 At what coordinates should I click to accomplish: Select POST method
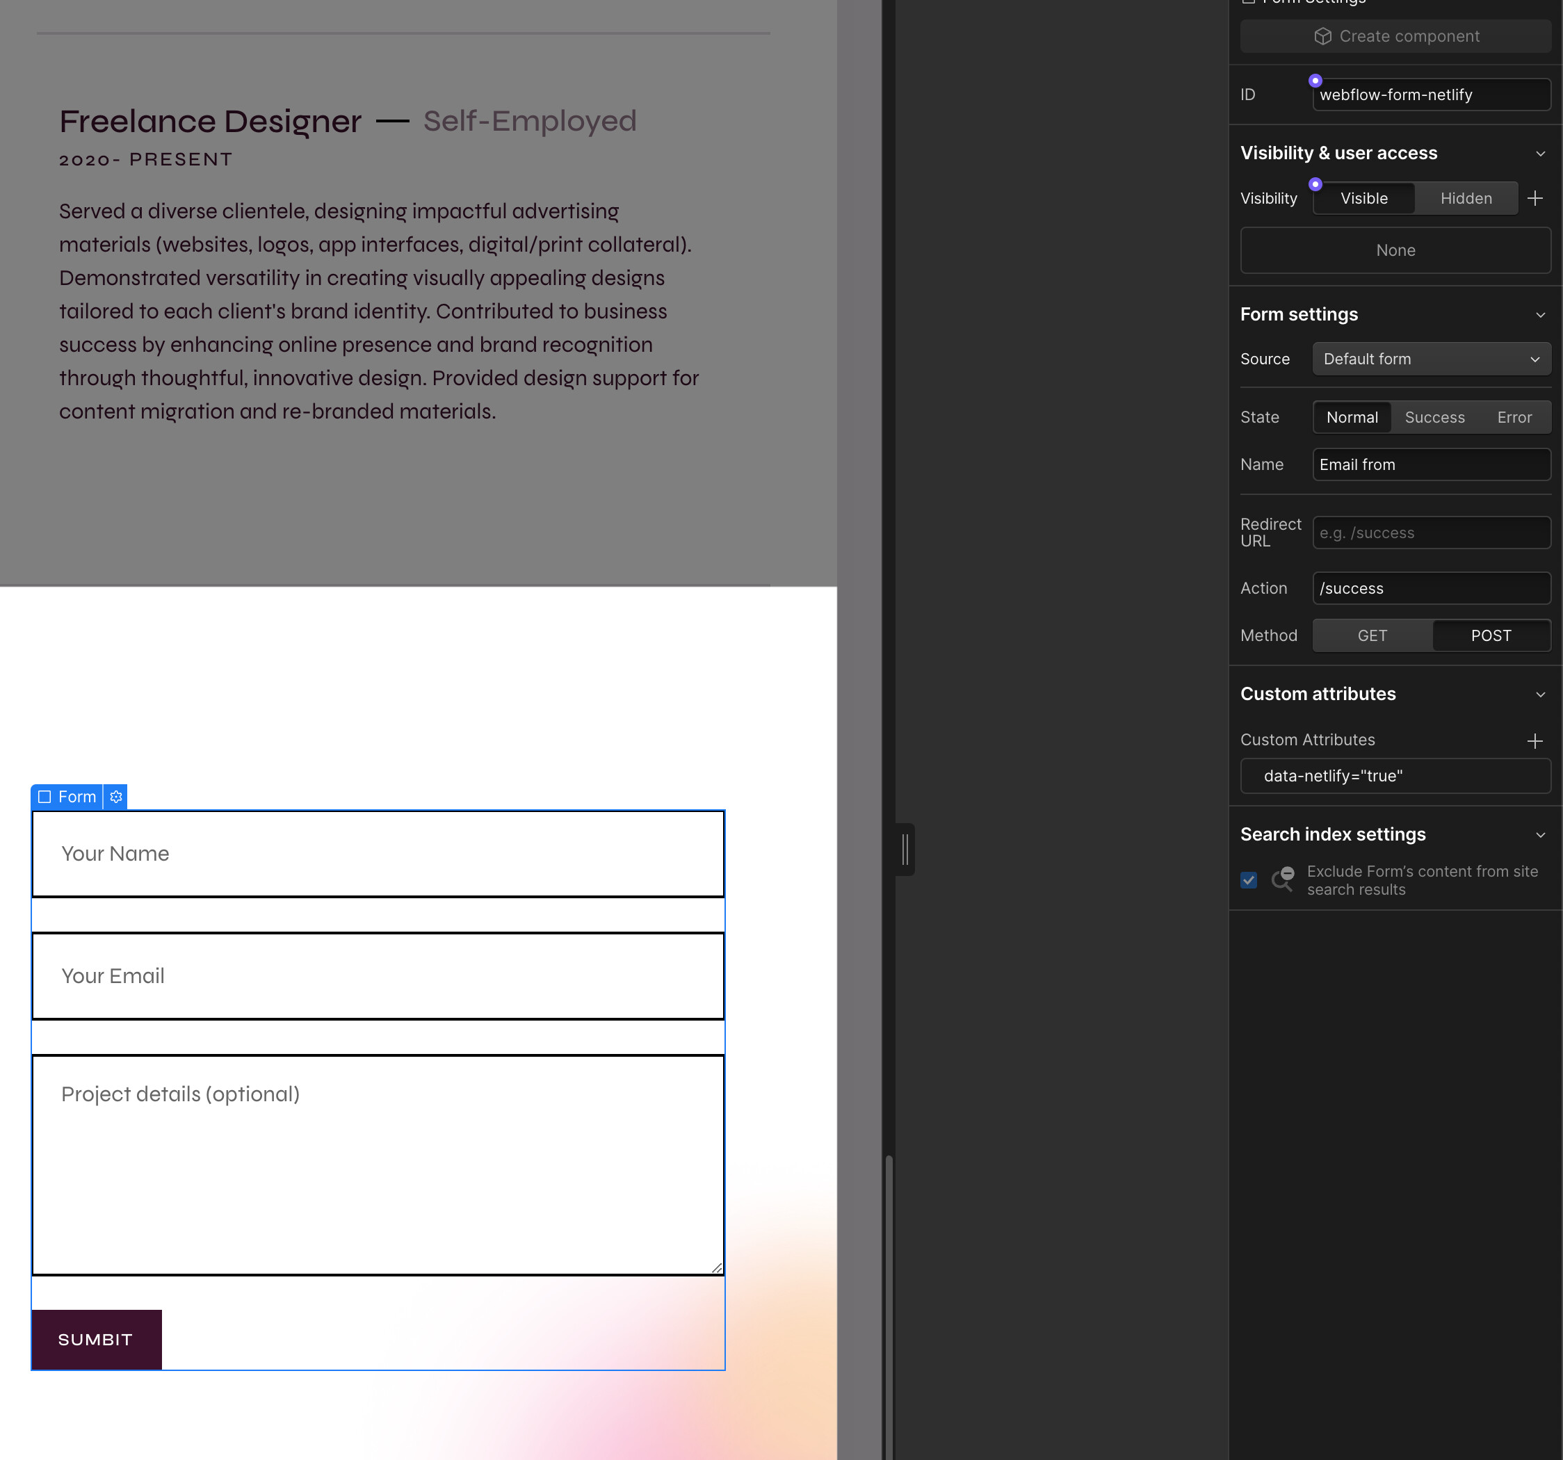1491,635
